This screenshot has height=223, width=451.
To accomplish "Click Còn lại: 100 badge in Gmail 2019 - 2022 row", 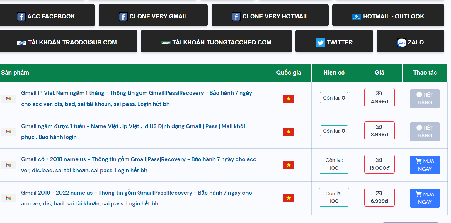I will click(334, 197).
